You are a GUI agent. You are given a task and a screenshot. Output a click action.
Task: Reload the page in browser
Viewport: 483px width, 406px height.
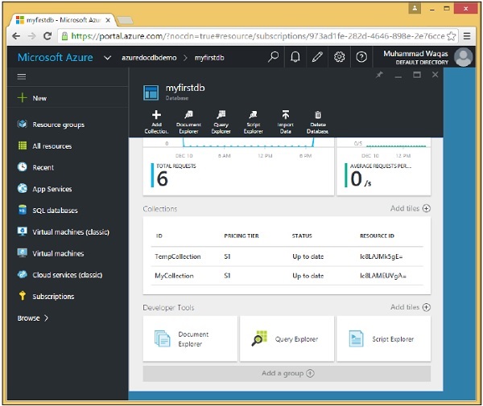(x=47, y=36)
